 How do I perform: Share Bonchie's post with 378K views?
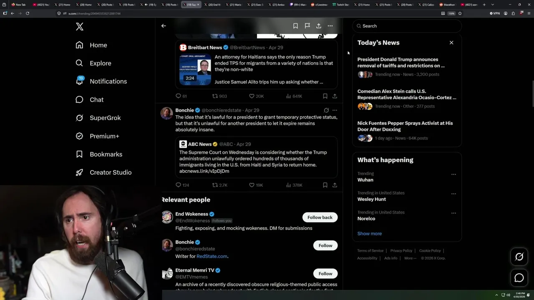[x=335, y=185]
